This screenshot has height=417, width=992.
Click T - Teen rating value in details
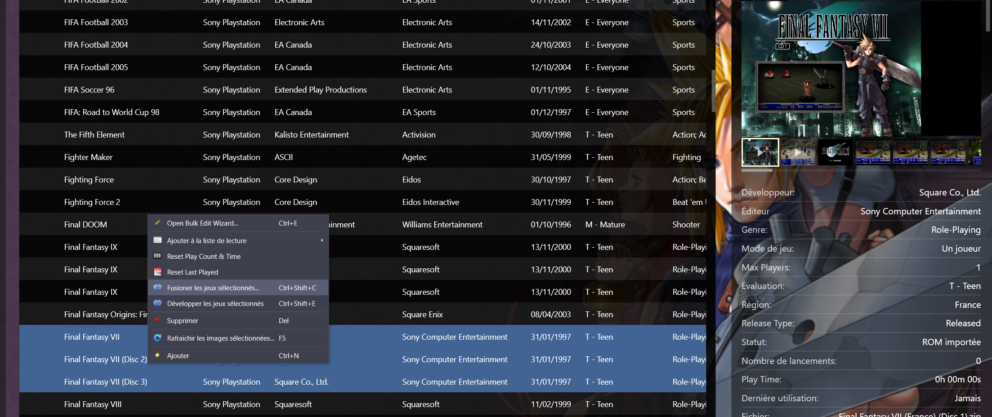(x=965, y=286)
